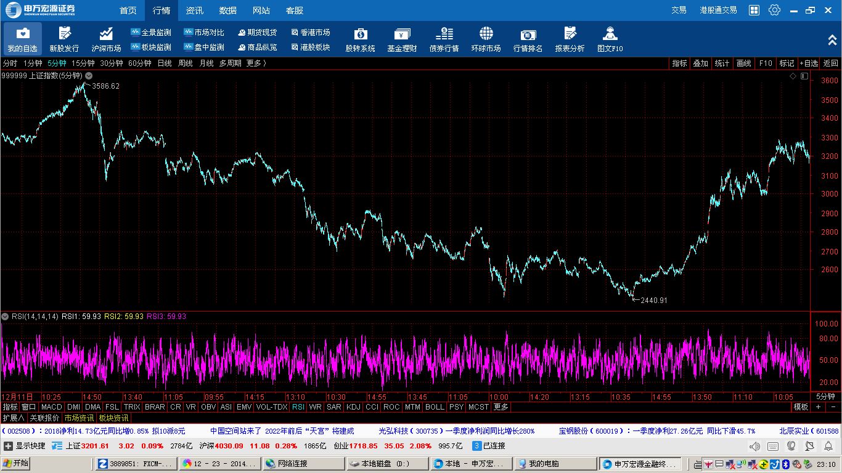Expand 更多 indicator list in bottom row

click(501, 406)
